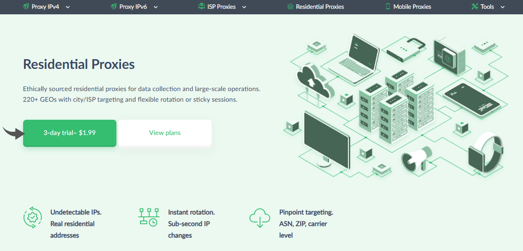Start the 3-day trial for $1.99

(70, 133)
